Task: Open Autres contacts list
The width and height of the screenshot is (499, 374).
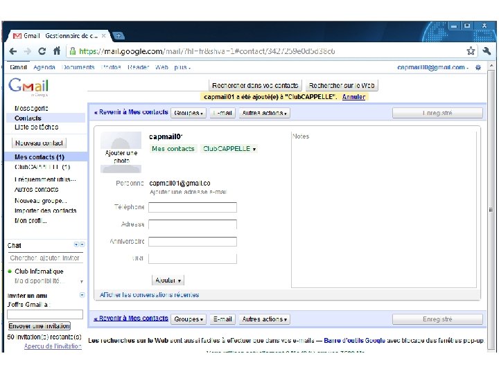Action: click(x=36, y=190)
